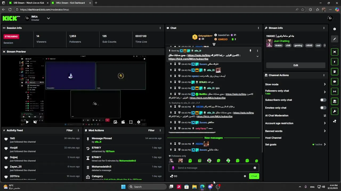Viewport: 341px width, 191px height.
Task: Open the emoji picker in chat input
Action: point(255,168)
